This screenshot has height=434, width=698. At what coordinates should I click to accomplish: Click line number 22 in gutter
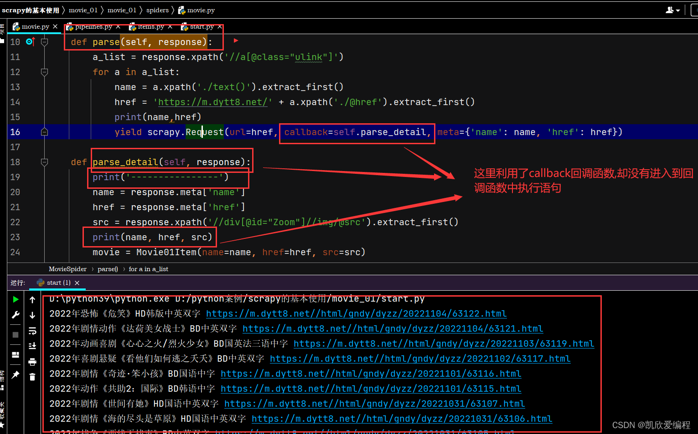coord(15,222)
